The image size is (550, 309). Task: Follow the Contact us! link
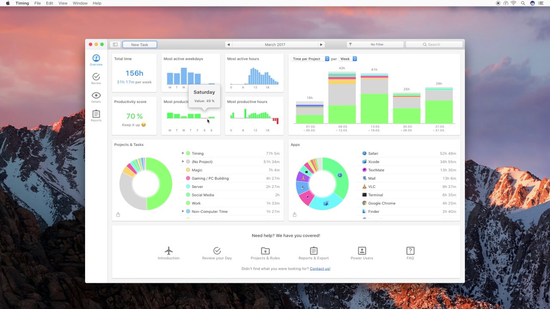click(320, 269)
